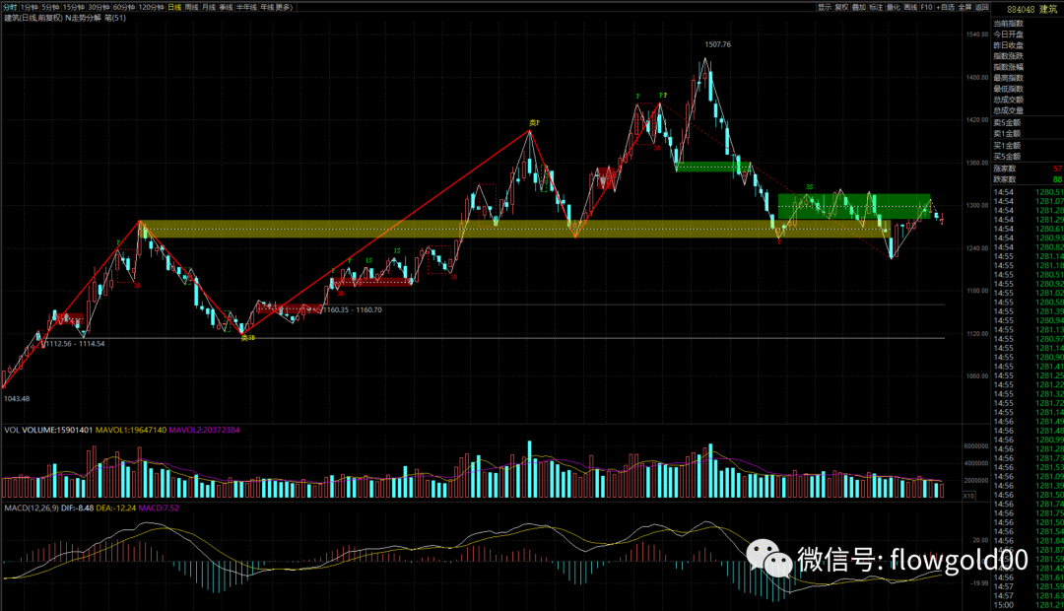Click the 卖3B marker at the swing low
1064x611 pixels.
247,337
